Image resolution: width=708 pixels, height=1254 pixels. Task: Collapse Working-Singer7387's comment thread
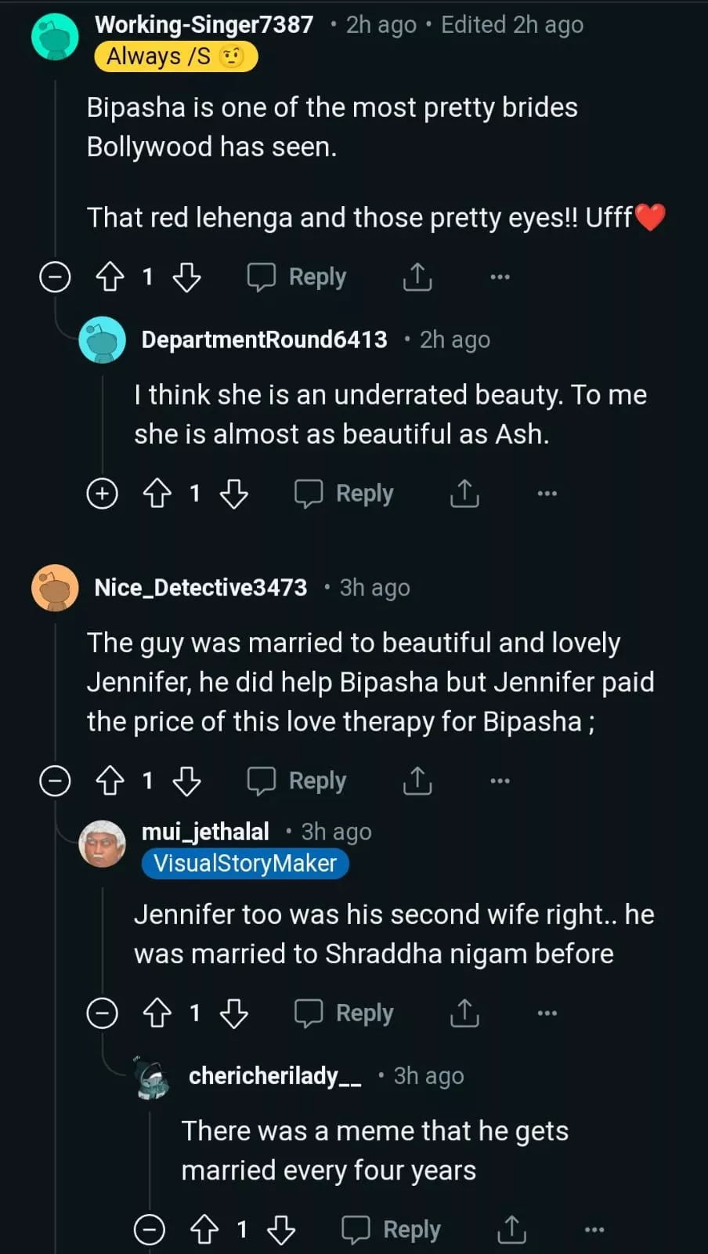click(x=55, y=277)
